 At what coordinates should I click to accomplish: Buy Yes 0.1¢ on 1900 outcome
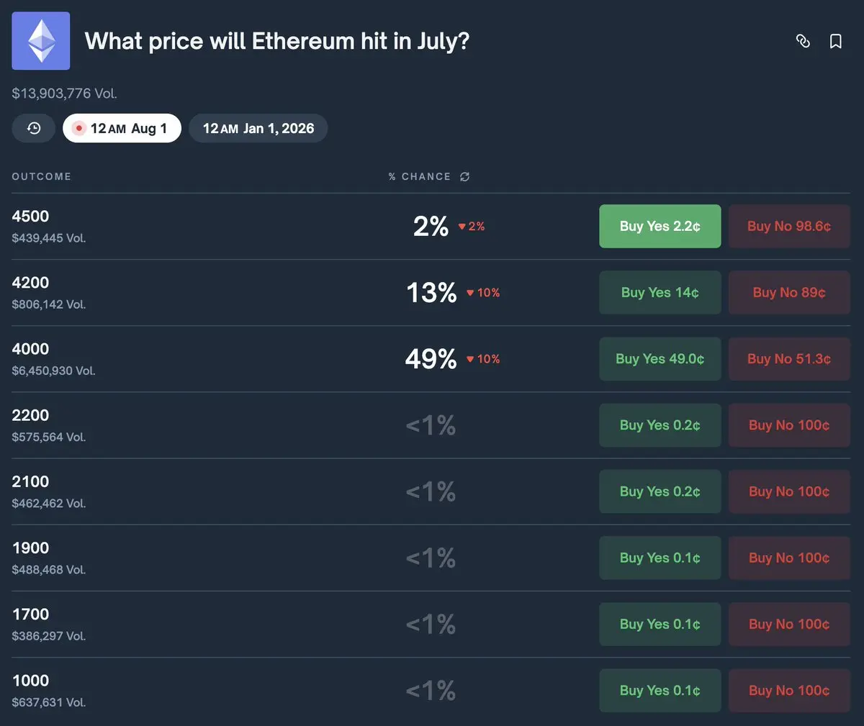660,557
